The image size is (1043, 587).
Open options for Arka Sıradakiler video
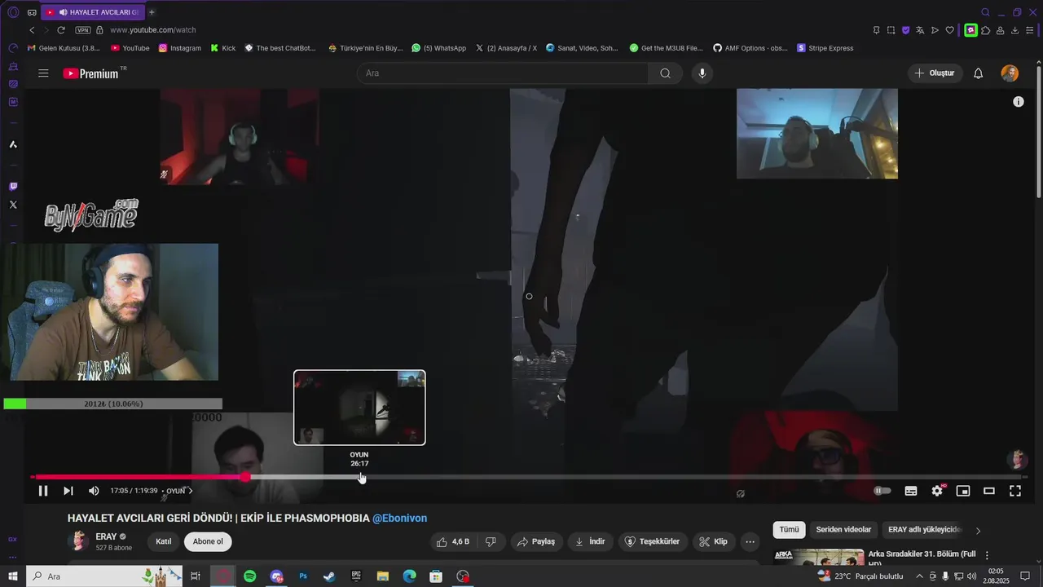point(987,555)
